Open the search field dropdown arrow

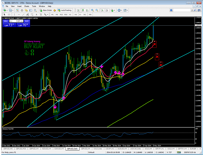click(x=192, y=10)
